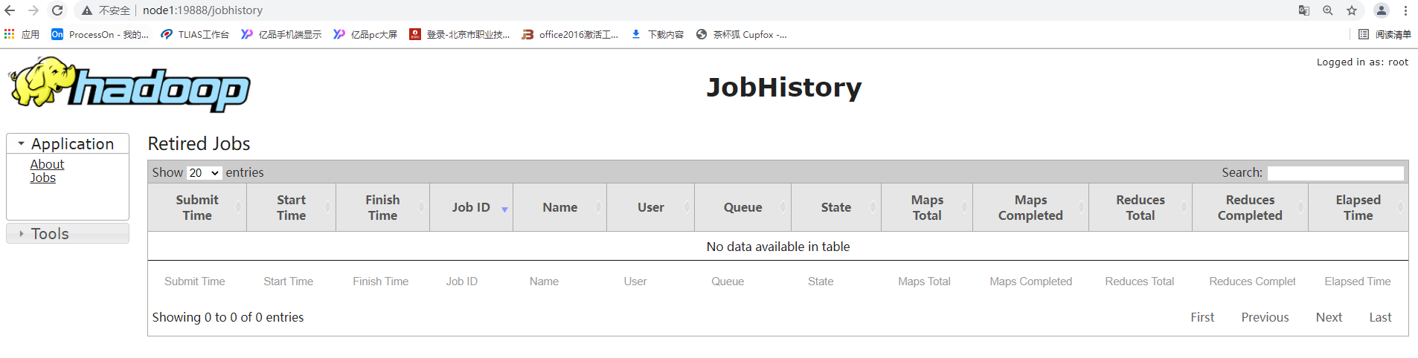
Task: Click the Maps Total footer filter field
Action: [x=928, y=281]
